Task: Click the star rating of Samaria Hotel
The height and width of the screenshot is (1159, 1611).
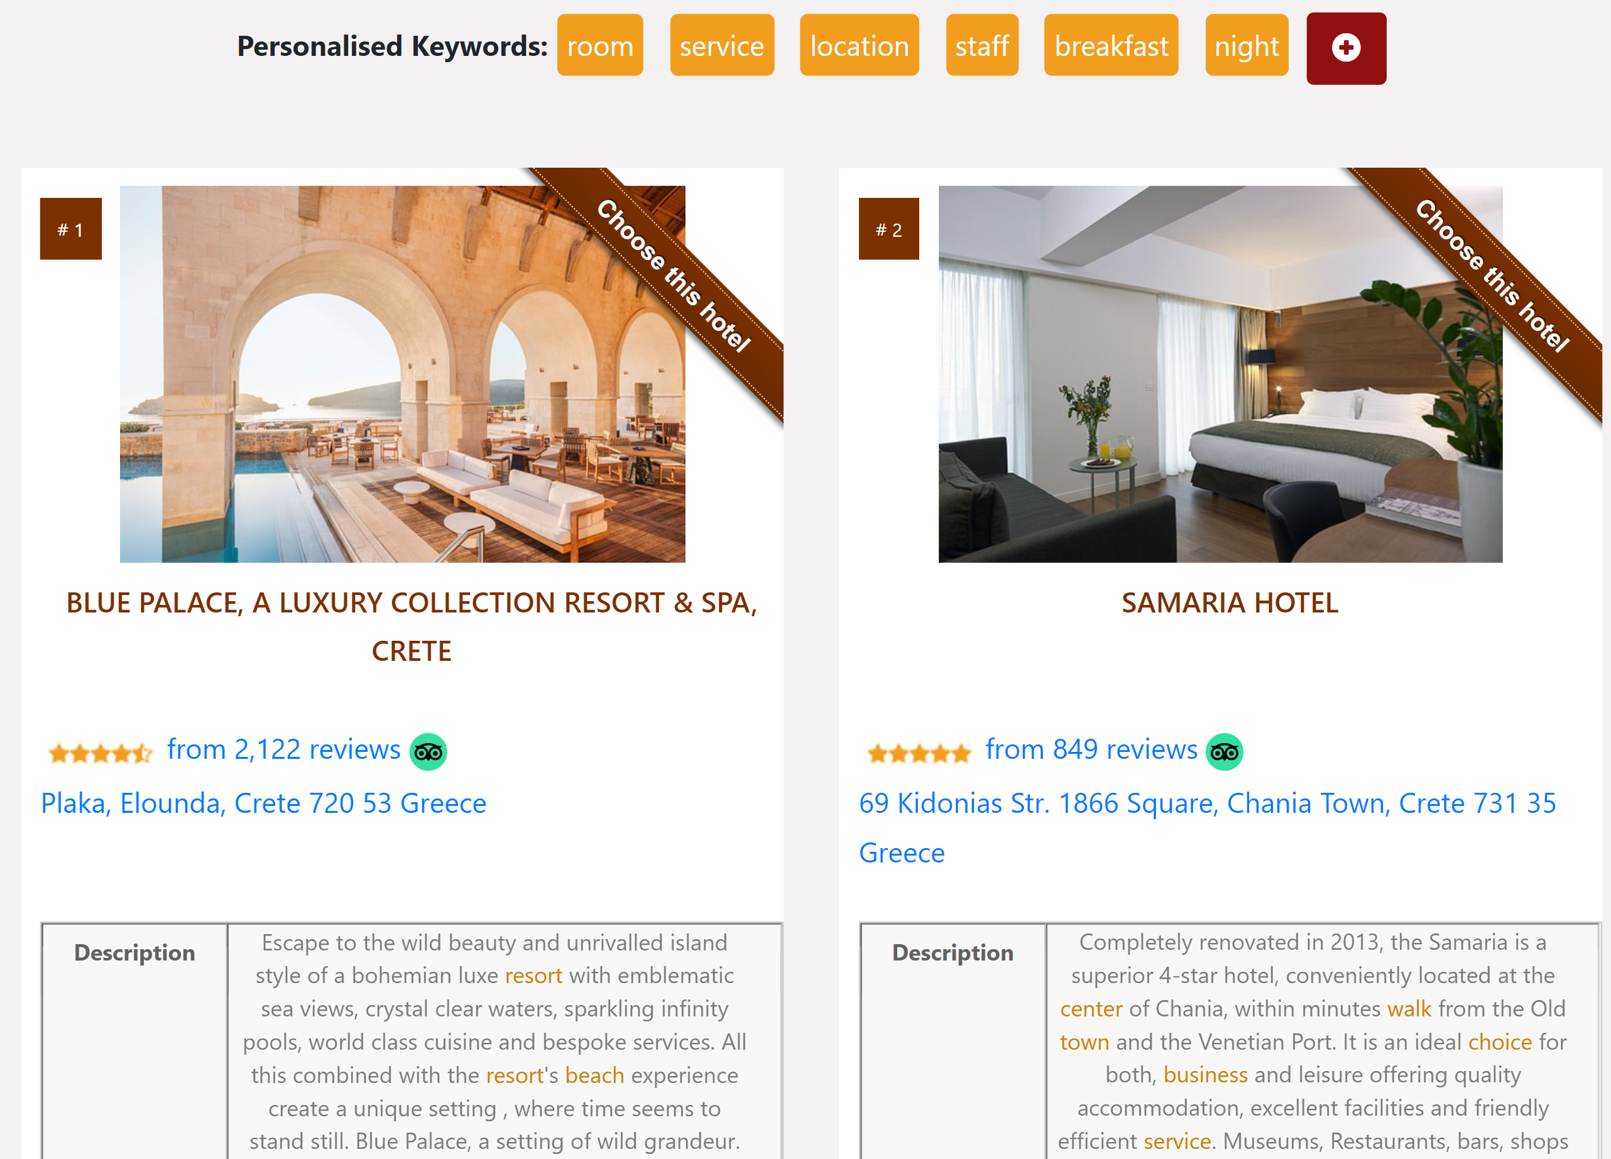Action: 919,753
